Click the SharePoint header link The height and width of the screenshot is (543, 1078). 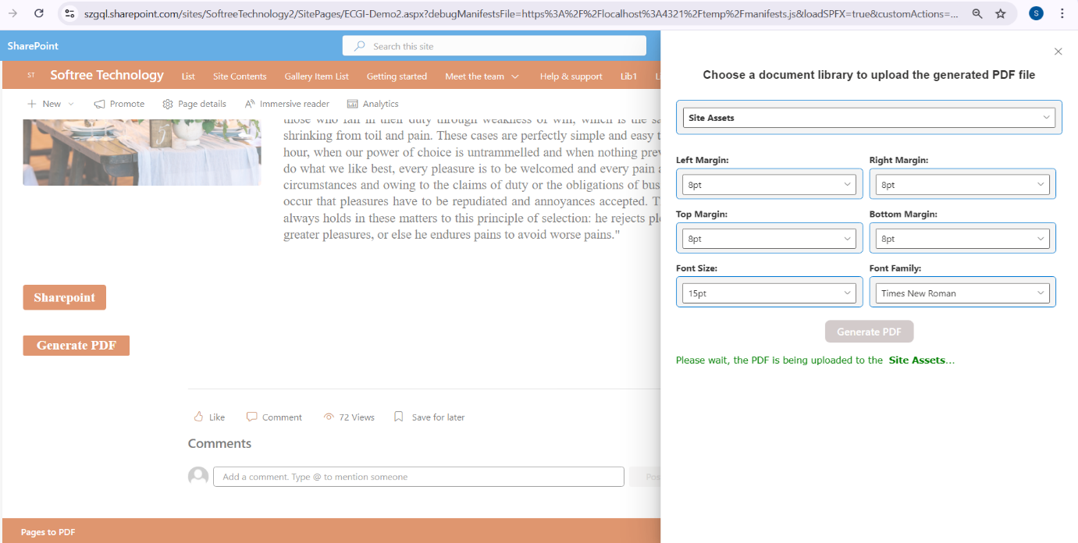click(x=33, y=46)
